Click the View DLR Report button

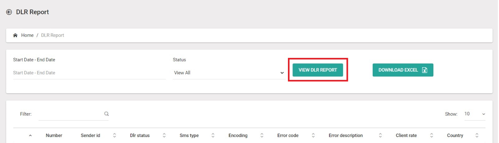coord(318,70)
